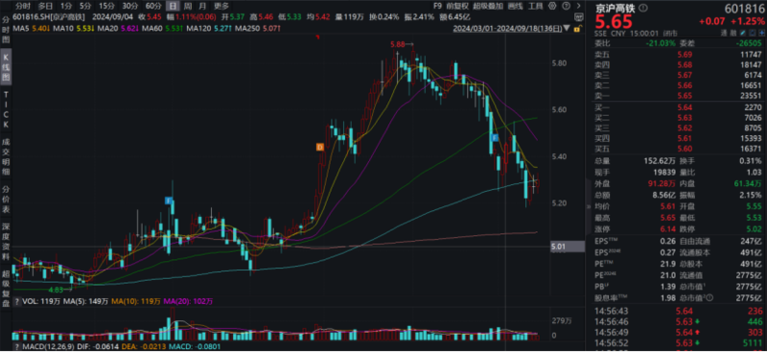Select the 5分 period tab

point(85,6)
